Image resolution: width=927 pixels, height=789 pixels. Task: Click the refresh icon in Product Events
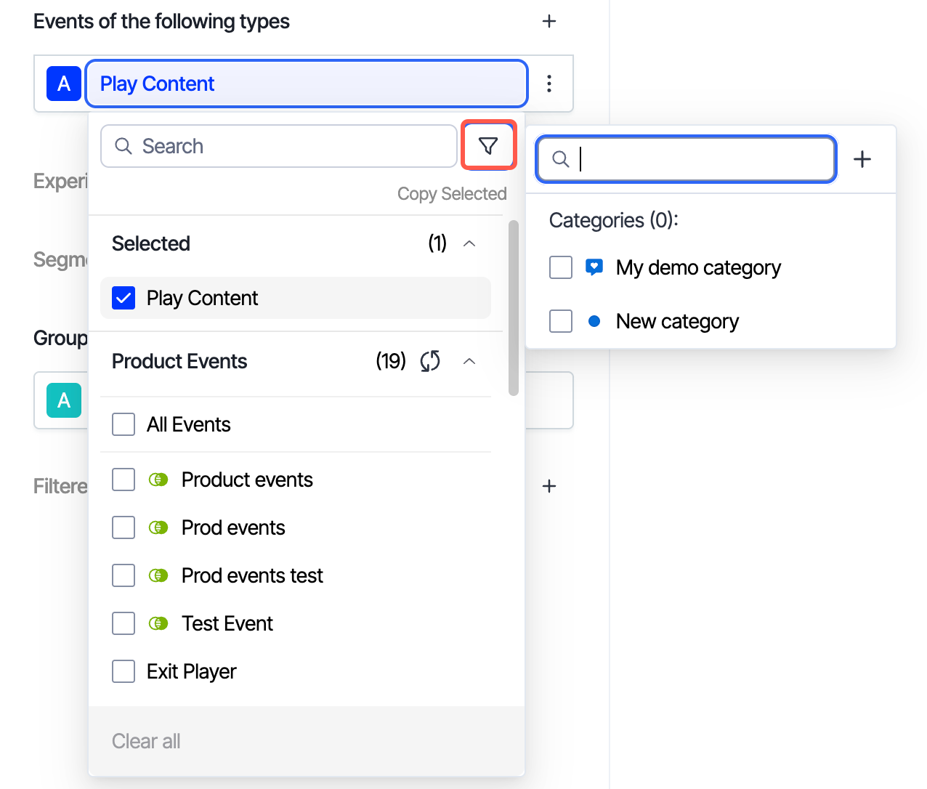coord(430,361)
